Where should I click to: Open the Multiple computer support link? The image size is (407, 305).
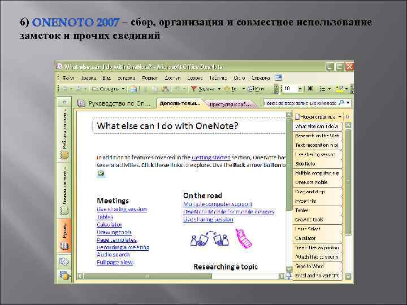(218, 204)
